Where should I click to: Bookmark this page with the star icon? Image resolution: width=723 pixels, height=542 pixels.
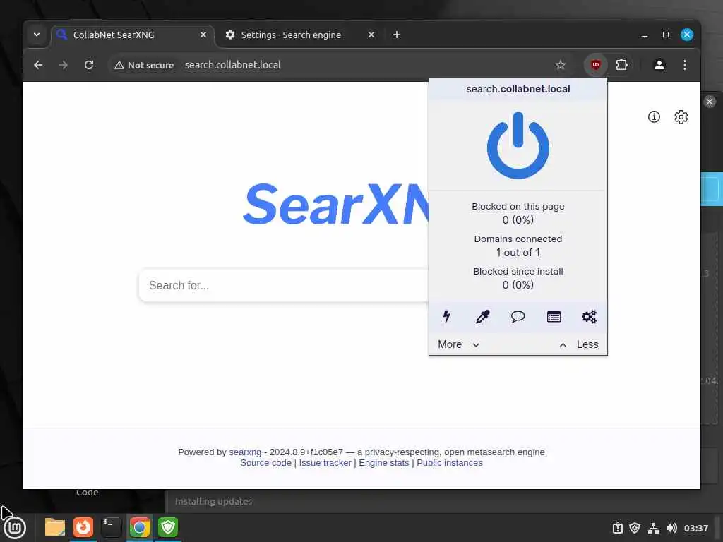pyautogui.click(x=560, y=65)
